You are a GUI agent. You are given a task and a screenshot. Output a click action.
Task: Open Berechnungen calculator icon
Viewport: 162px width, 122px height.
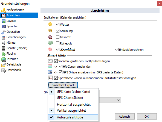pyautogui.click(x=4, y=37)
